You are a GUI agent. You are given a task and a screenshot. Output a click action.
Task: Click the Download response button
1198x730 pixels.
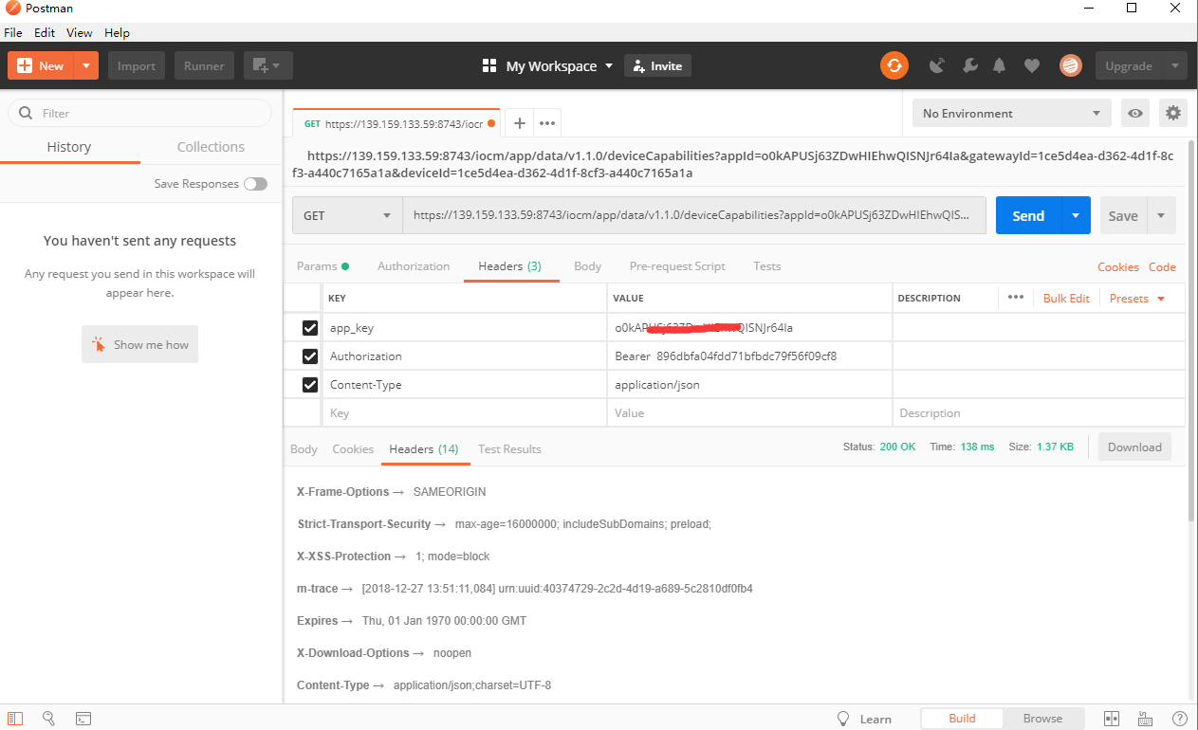click(x=1134, y=447)
